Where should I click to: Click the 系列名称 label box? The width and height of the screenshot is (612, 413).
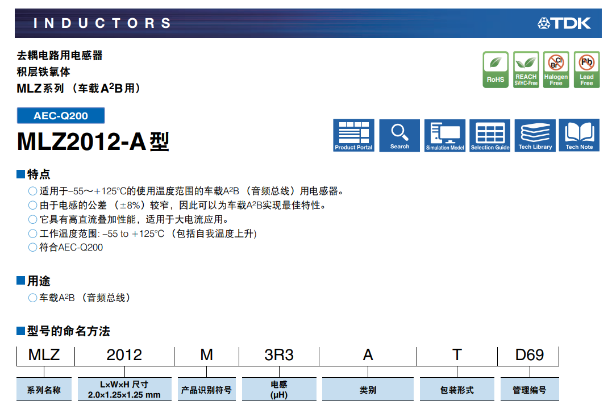(x=44, y=389)
